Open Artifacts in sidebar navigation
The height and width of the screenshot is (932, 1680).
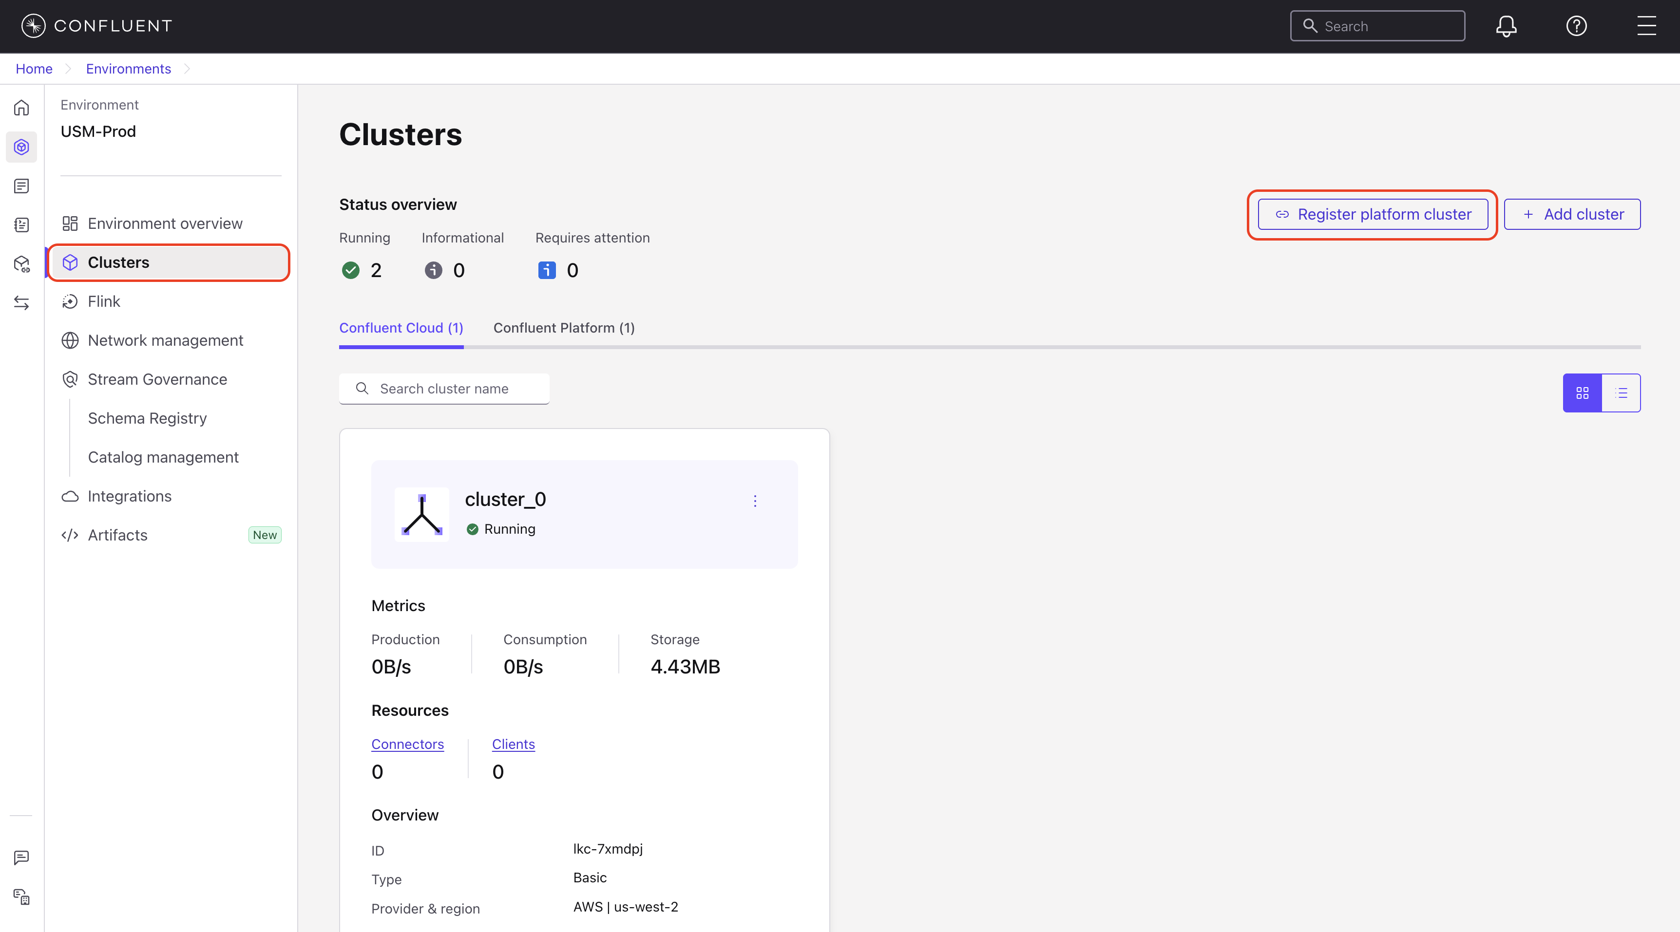[117, 535]
